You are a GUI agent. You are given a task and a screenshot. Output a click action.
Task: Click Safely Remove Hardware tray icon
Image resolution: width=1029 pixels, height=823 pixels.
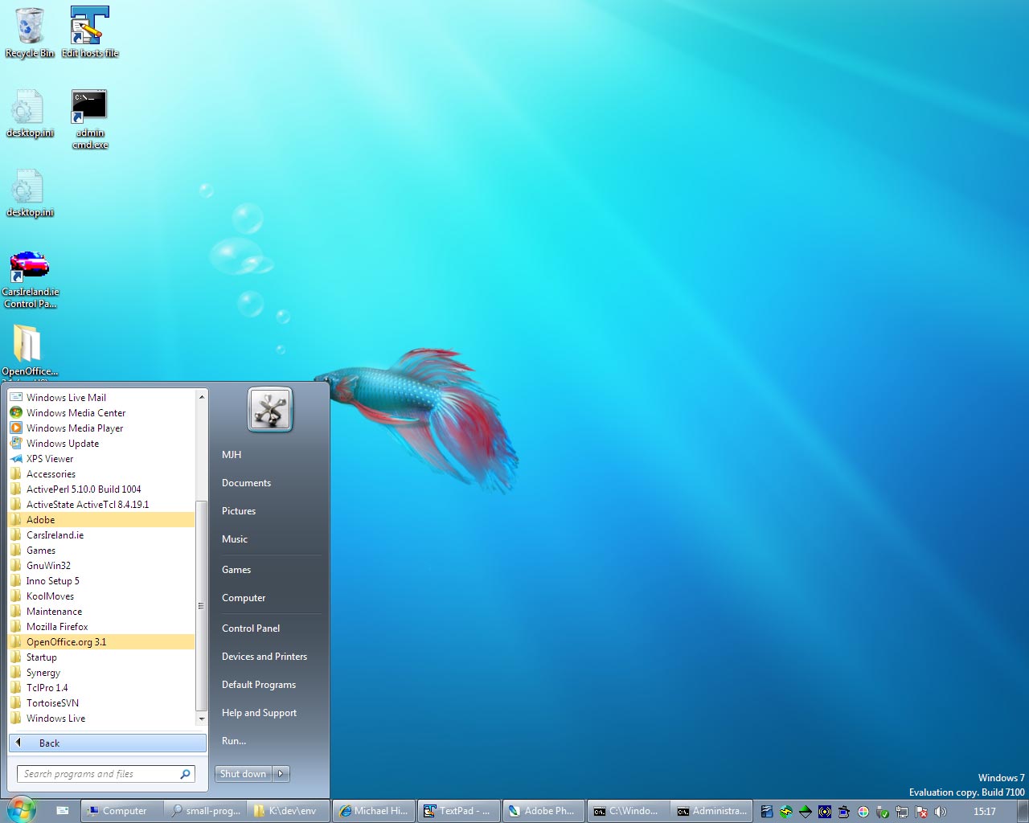pos(883,812)
